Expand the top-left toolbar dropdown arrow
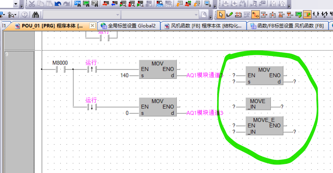Viewport: 333px width, 173px height. (16, 4)
